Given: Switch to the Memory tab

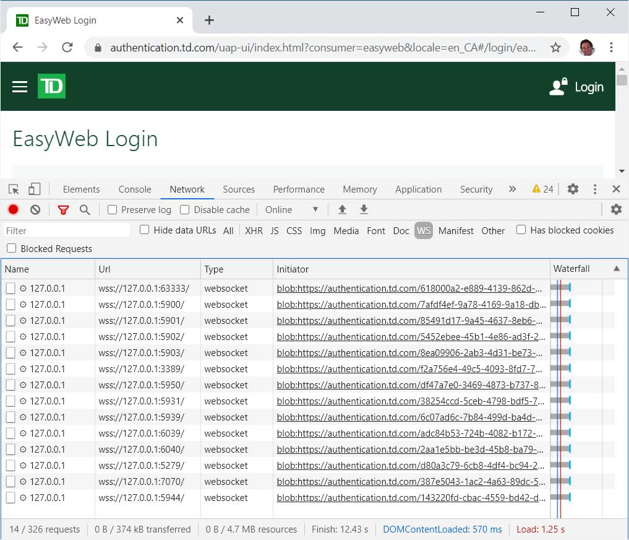Looking at the screenshot, I should pos(360,189).
